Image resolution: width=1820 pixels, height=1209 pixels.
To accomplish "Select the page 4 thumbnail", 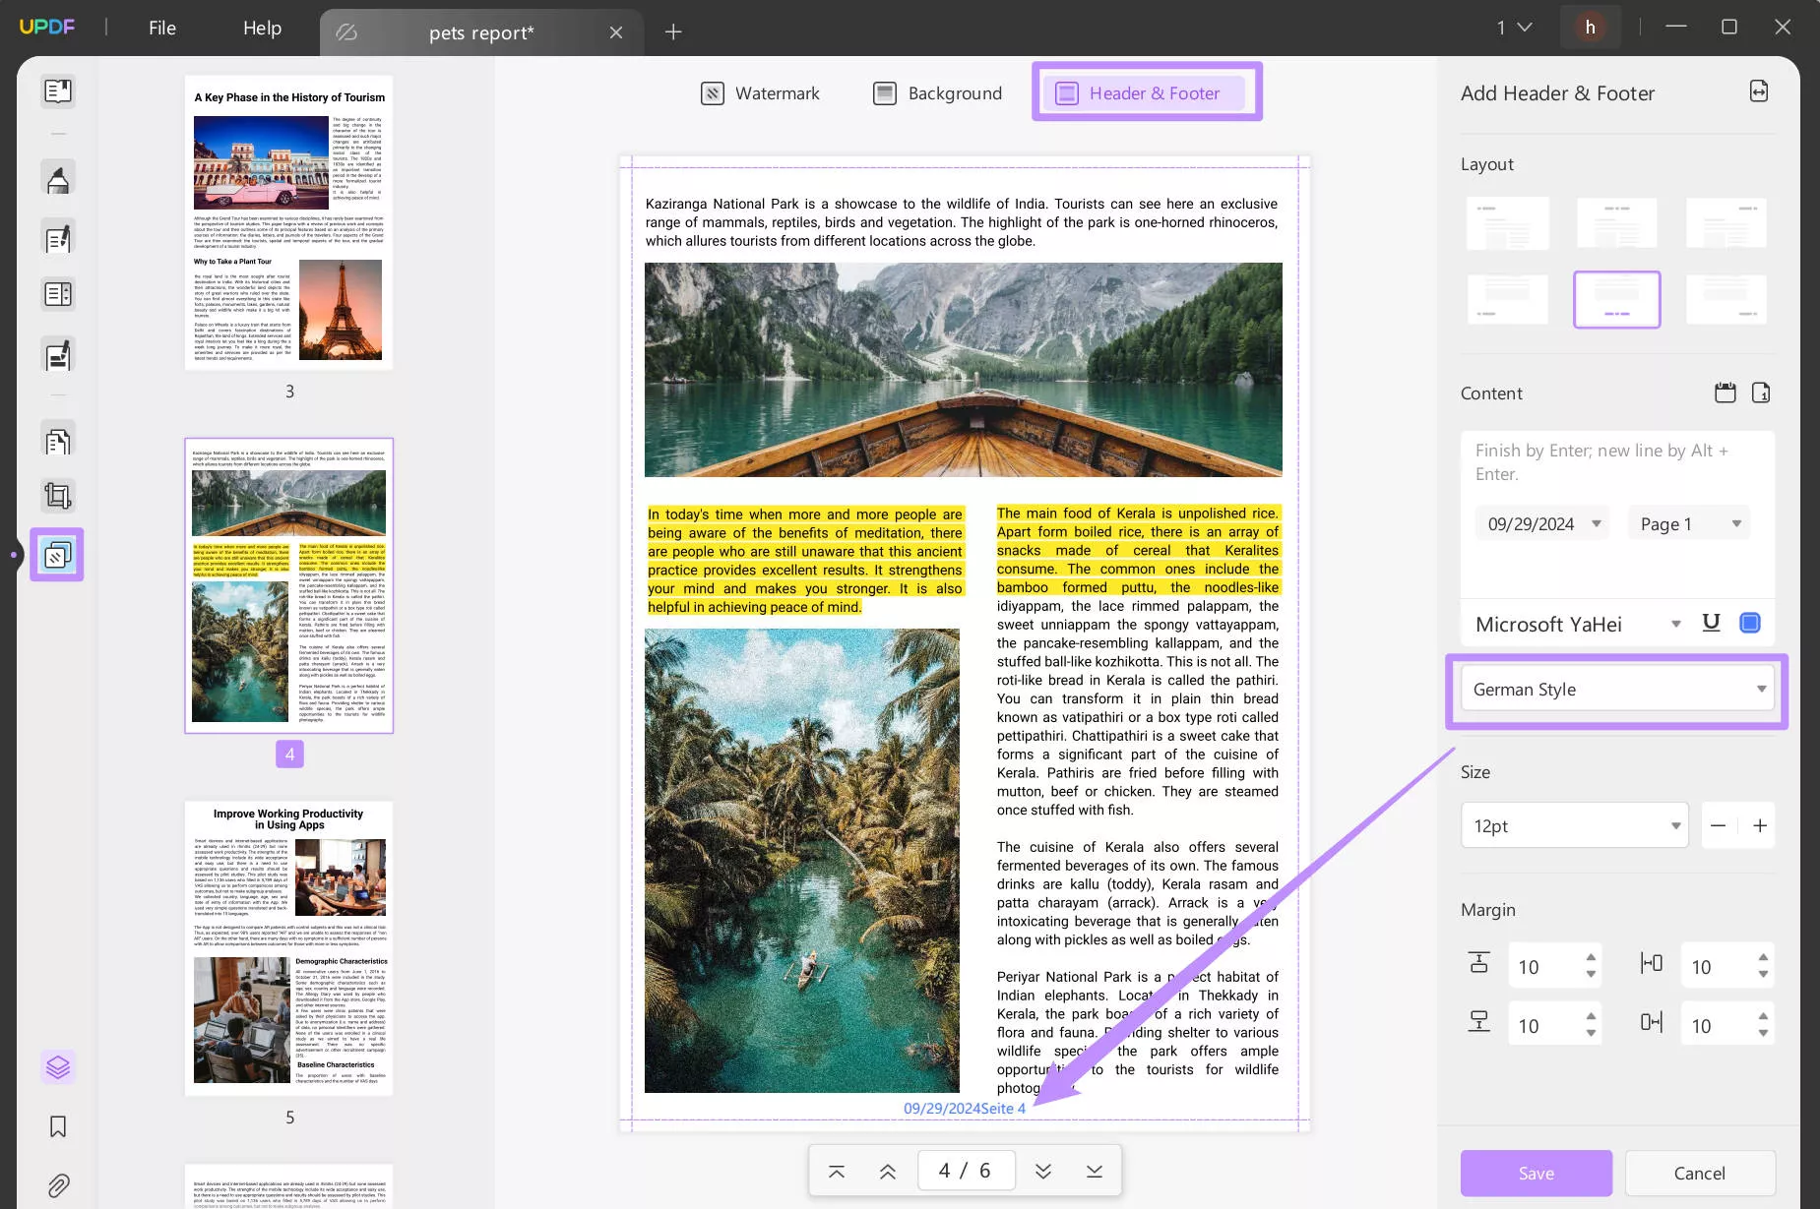I will 288,585.
